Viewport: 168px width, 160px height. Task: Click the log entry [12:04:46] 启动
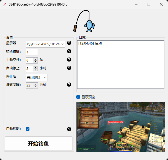click(90, 43)
